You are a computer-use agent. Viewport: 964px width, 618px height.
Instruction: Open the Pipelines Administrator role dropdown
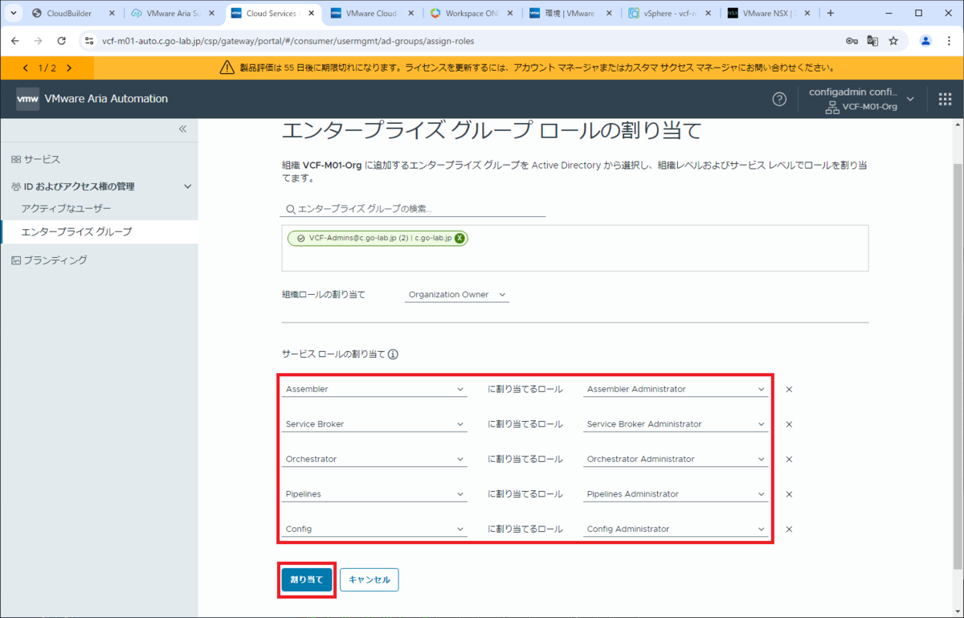[x=676, y=494]
